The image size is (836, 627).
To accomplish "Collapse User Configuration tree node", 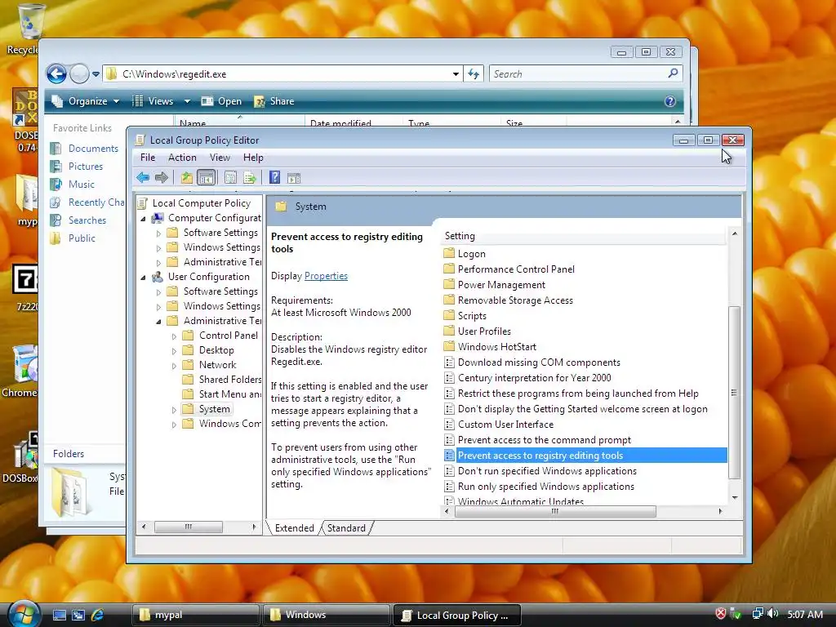I will [x=143, y=278].
